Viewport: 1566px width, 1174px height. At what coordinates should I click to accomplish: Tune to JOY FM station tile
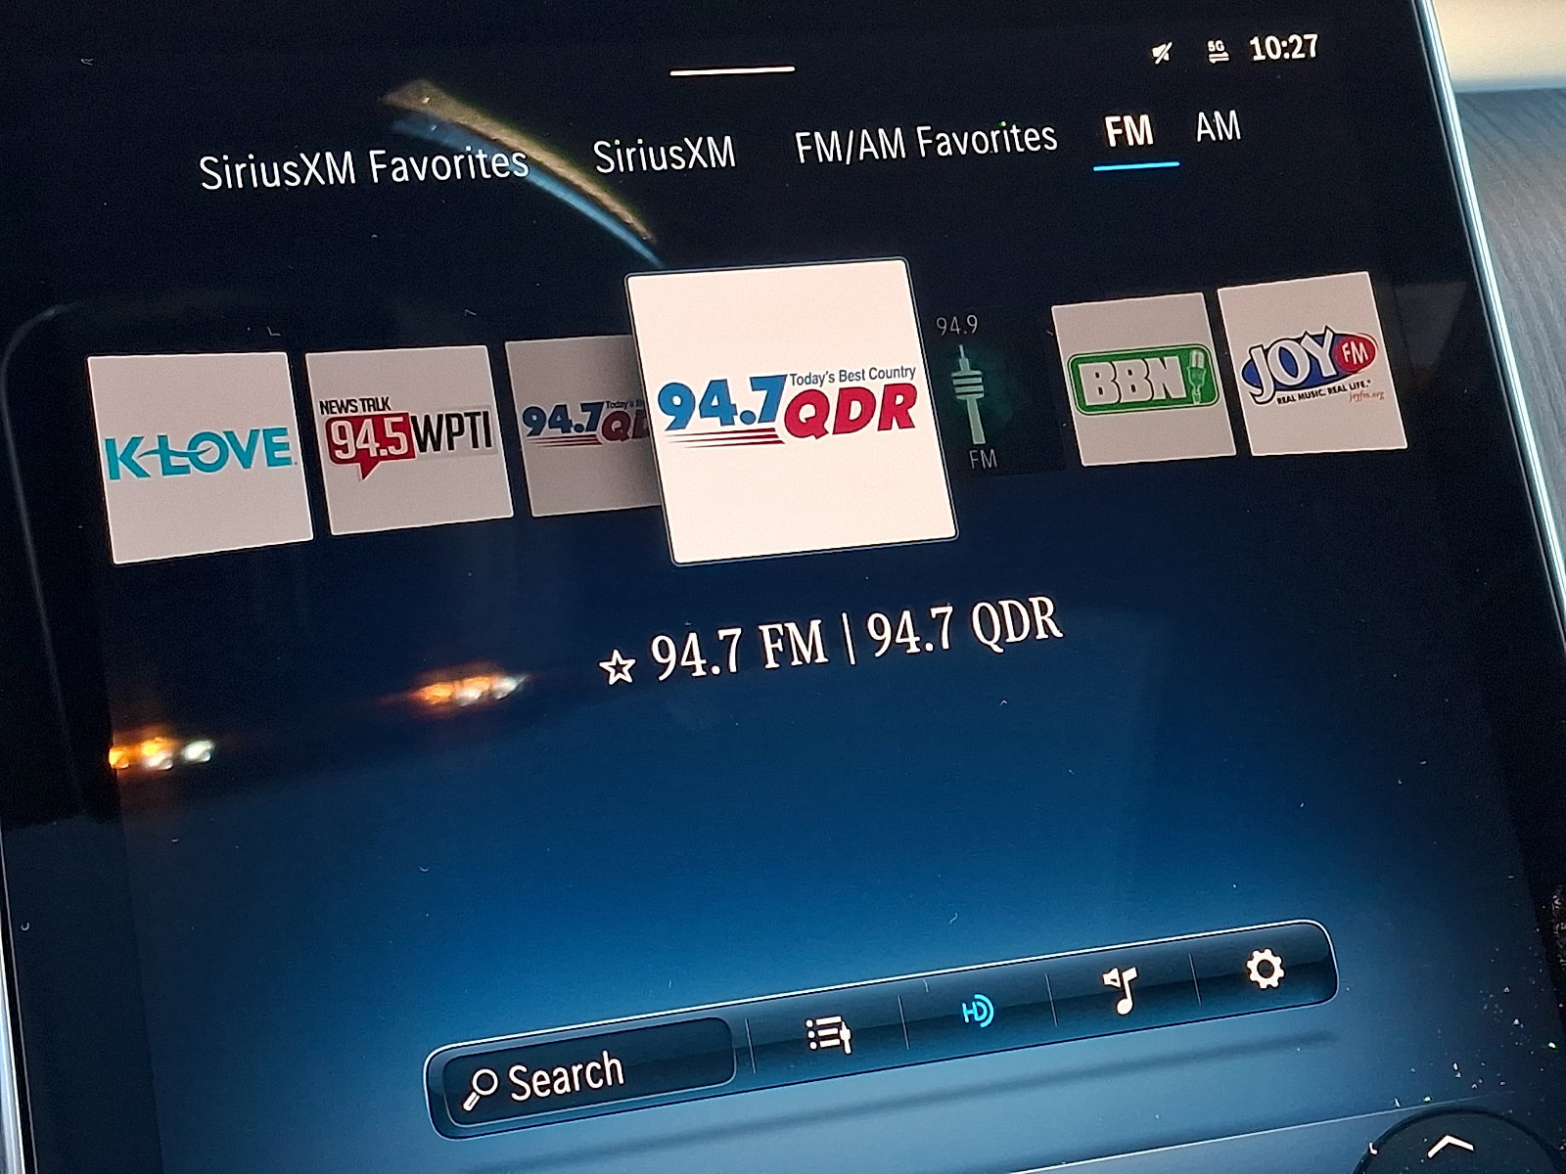pyautogui.click(x=1312, y=363)
